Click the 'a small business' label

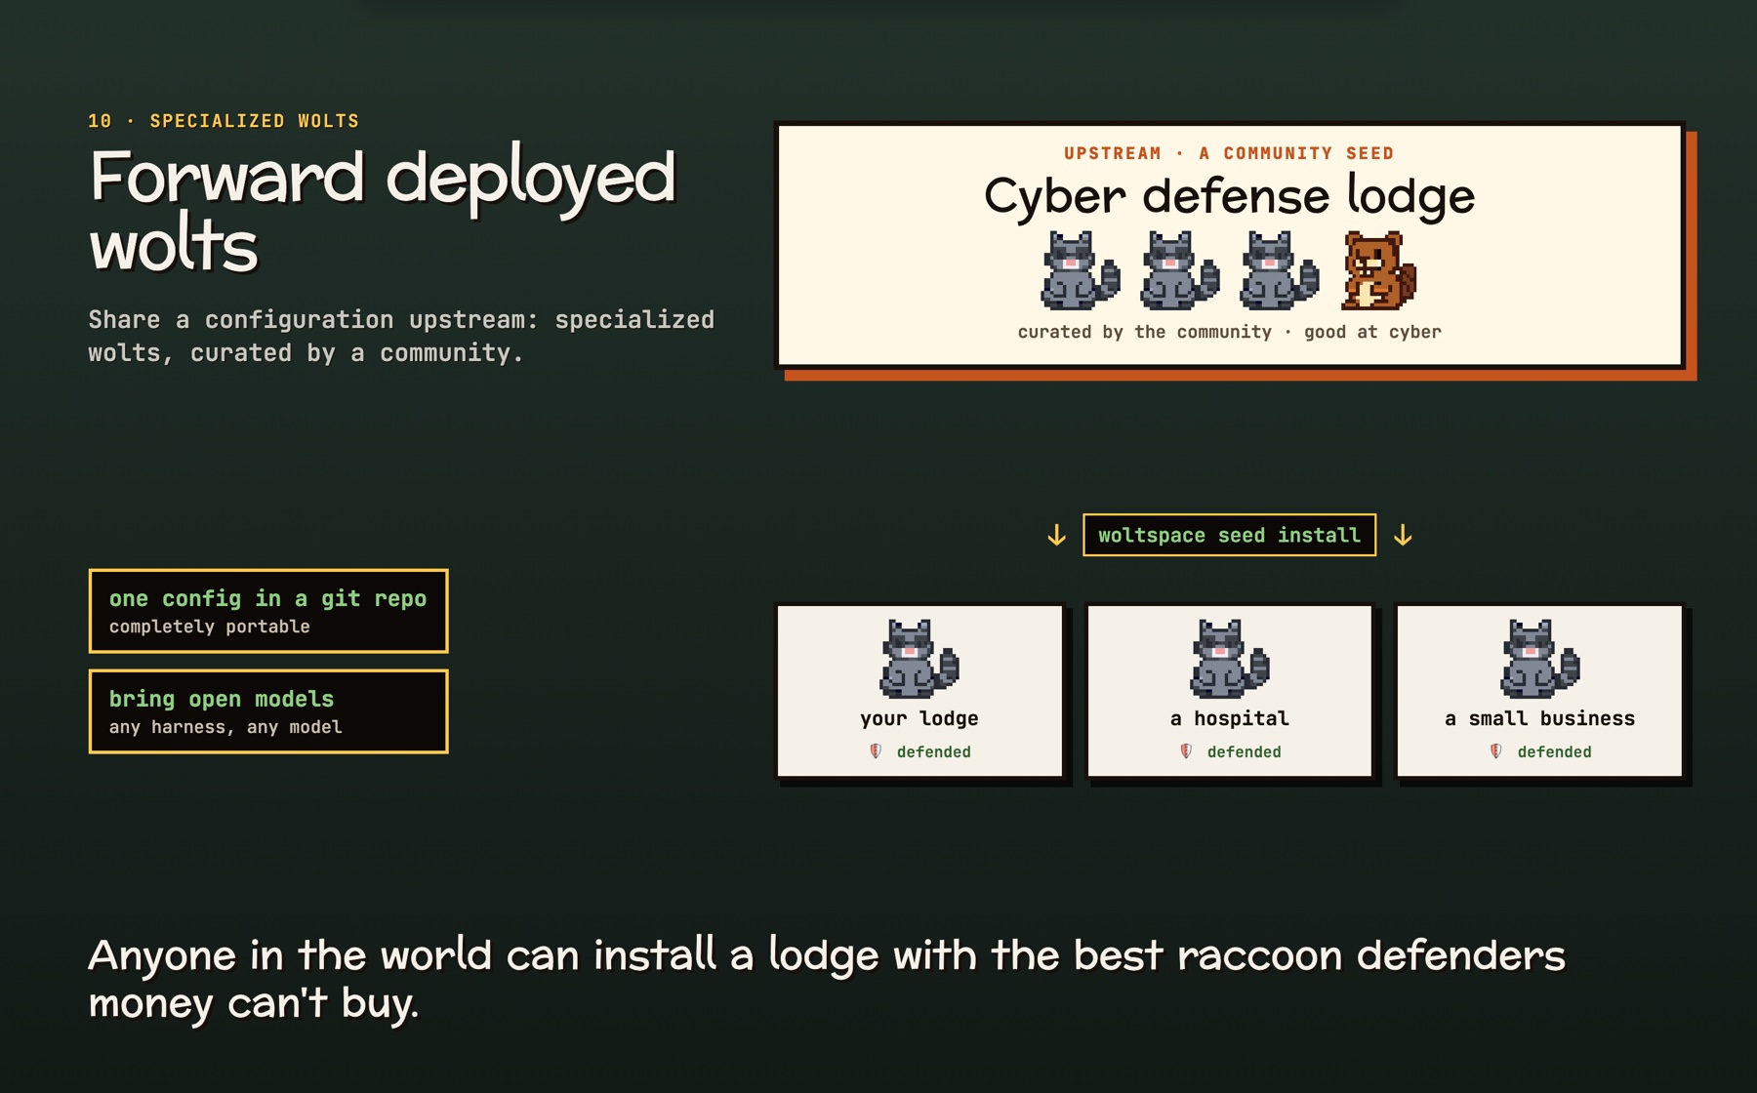1540,719
